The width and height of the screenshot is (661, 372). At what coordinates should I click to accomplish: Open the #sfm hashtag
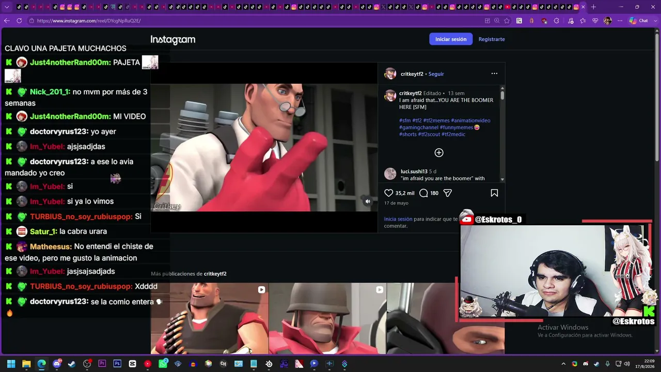(405, 120)
